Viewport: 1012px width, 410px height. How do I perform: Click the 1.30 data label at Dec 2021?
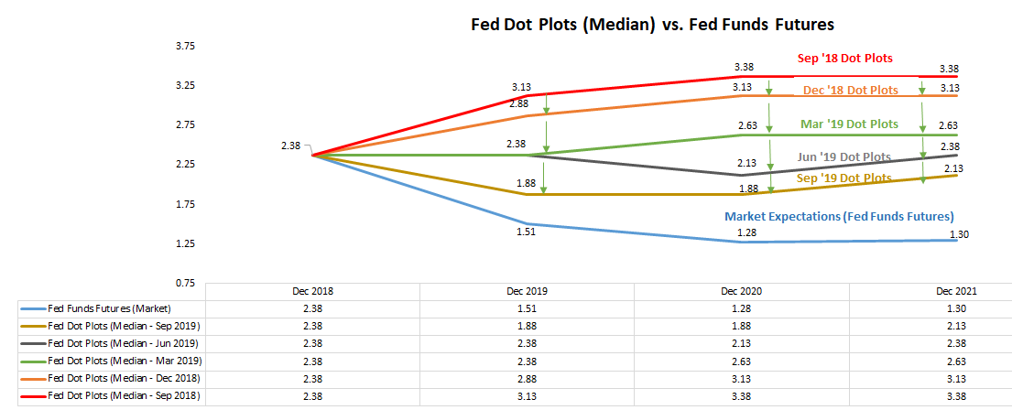pyautogui.click(x=959, y=236)
